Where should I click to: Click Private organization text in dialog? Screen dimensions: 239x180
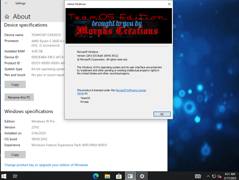85,102
